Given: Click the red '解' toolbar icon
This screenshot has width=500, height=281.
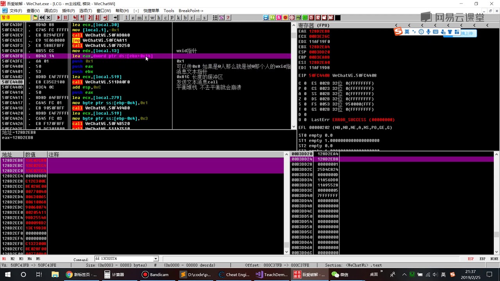Looking at the screenshot, I should pyautogui.click(x=330, y=18).
